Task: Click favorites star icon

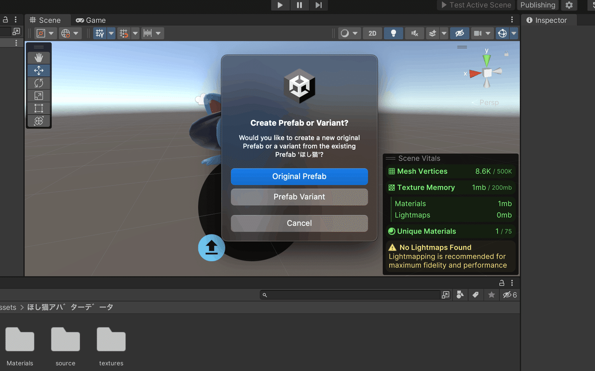Action: 491,295
